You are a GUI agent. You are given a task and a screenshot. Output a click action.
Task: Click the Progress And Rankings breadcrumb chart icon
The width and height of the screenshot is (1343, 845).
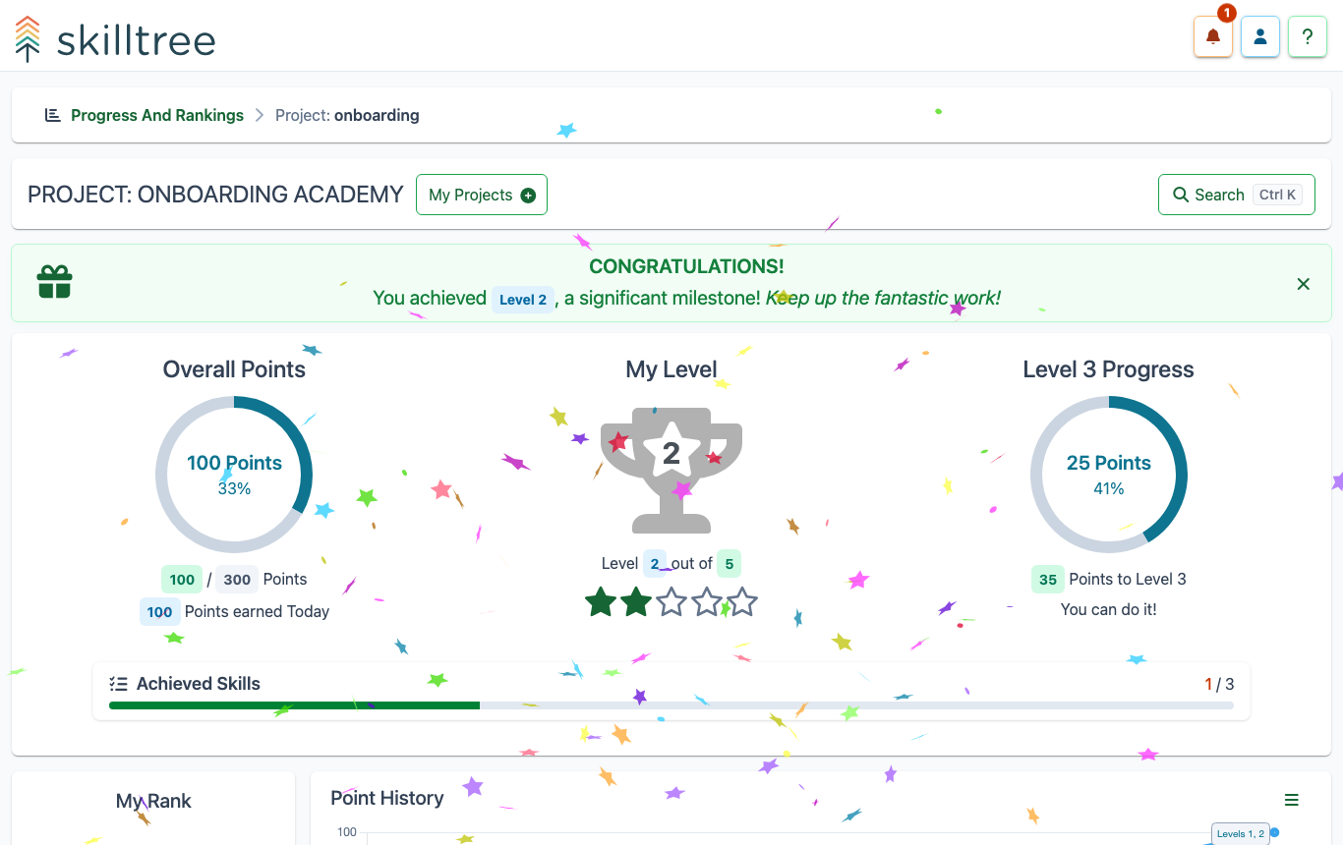click(53, 115)
